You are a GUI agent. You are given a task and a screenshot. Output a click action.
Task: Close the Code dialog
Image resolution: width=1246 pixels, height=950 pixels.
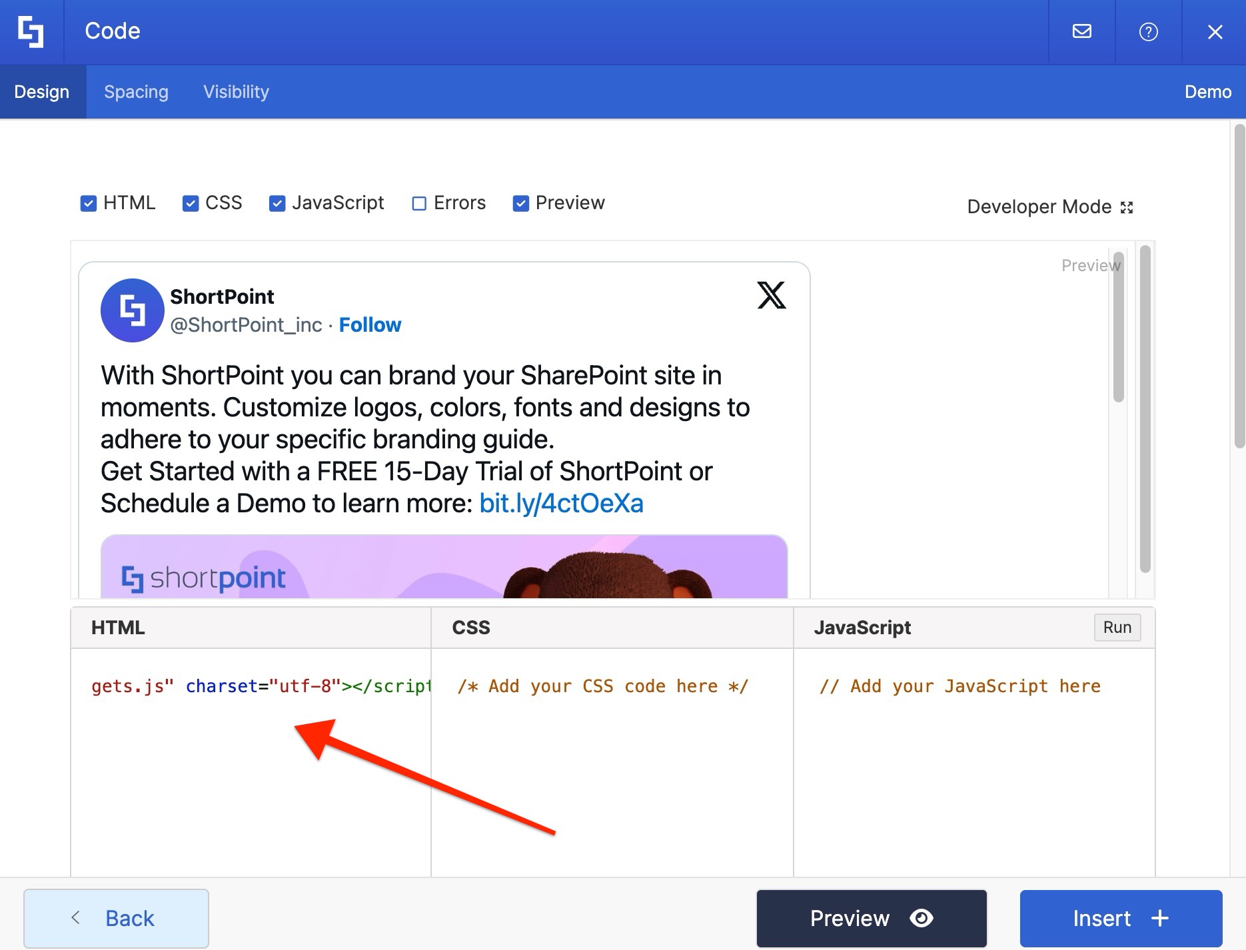click(x=1215, y=31)
